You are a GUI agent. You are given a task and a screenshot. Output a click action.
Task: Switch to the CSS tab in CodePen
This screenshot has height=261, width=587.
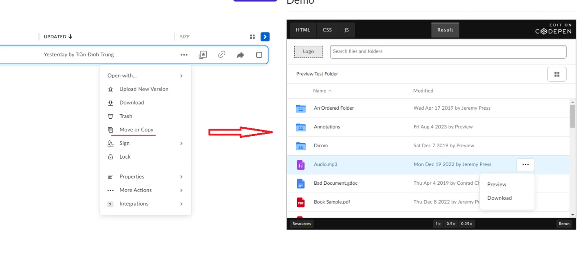tap(327, 30)
